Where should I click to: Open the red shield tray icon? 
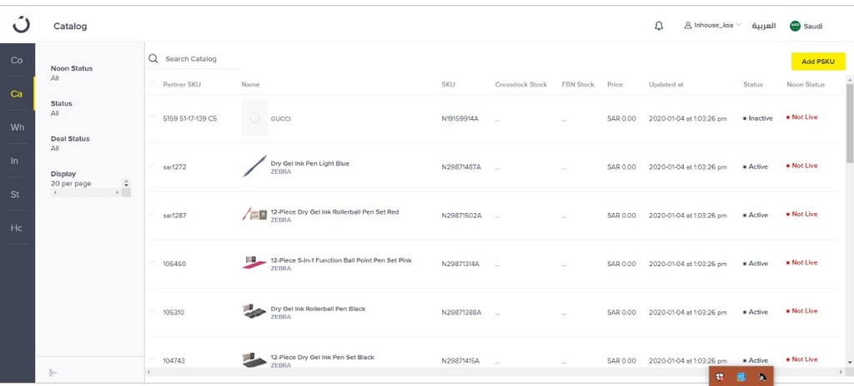click(x=720, y=377)
